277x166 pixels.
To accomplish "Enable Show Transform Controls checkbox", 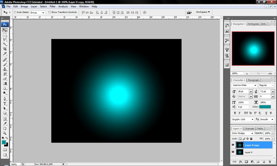I will [x=50, y=12].
